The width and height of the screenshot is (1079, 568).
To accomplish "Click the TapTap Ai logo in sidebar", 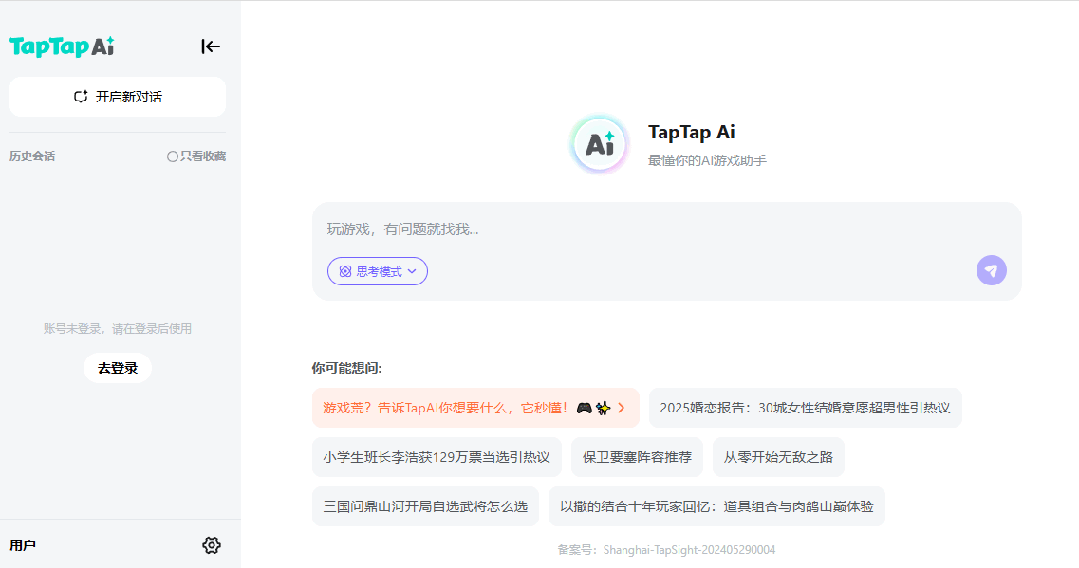I will click(x=62, y=46).
